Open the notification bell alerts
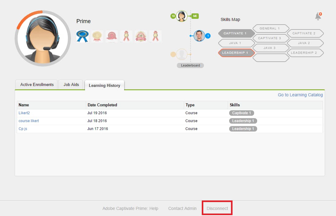 pos(318,17)
